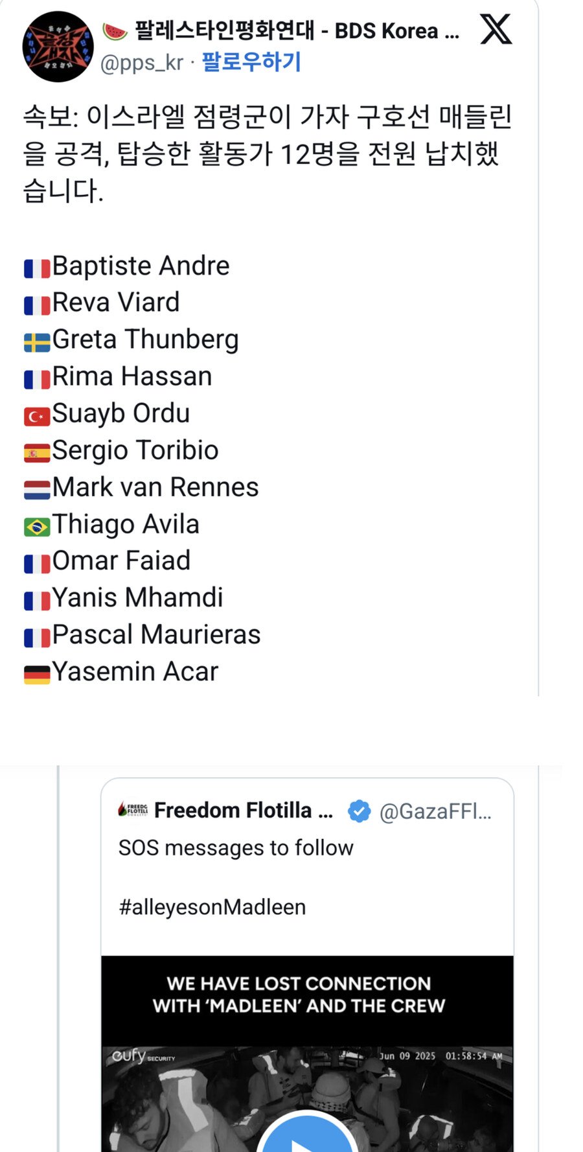Open the @GazaFFl... handle in quoted tweet
The height and width of the screenshot is (1152, 583).
tap(435, 811)
